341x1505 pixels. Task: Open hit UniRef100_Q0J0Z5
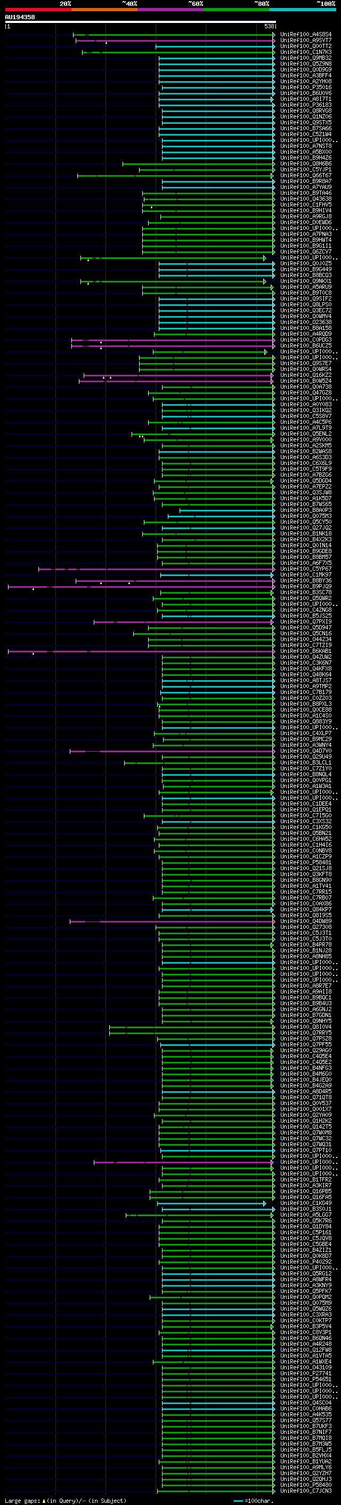pos(305,264)
